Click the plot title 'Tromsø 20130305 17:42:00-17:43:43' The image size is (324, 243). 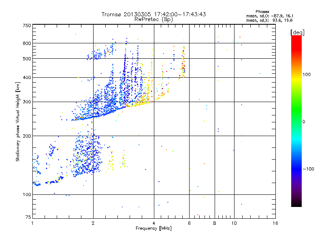pos(153,14)
